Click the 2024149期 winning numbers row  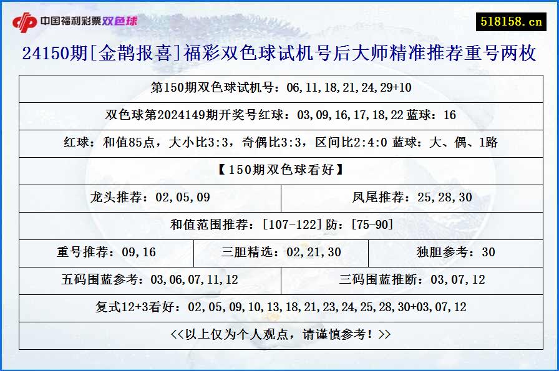coord(279,116)
